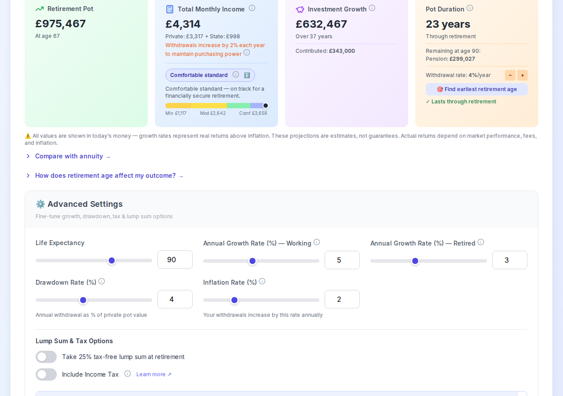Click the Inflation Rate info icon
Viewport: 563px width, 396px height.
262,281
